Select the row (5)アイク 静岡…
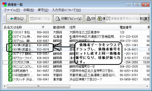The height and width of the screenshot is (91, 152). (76, 54)
